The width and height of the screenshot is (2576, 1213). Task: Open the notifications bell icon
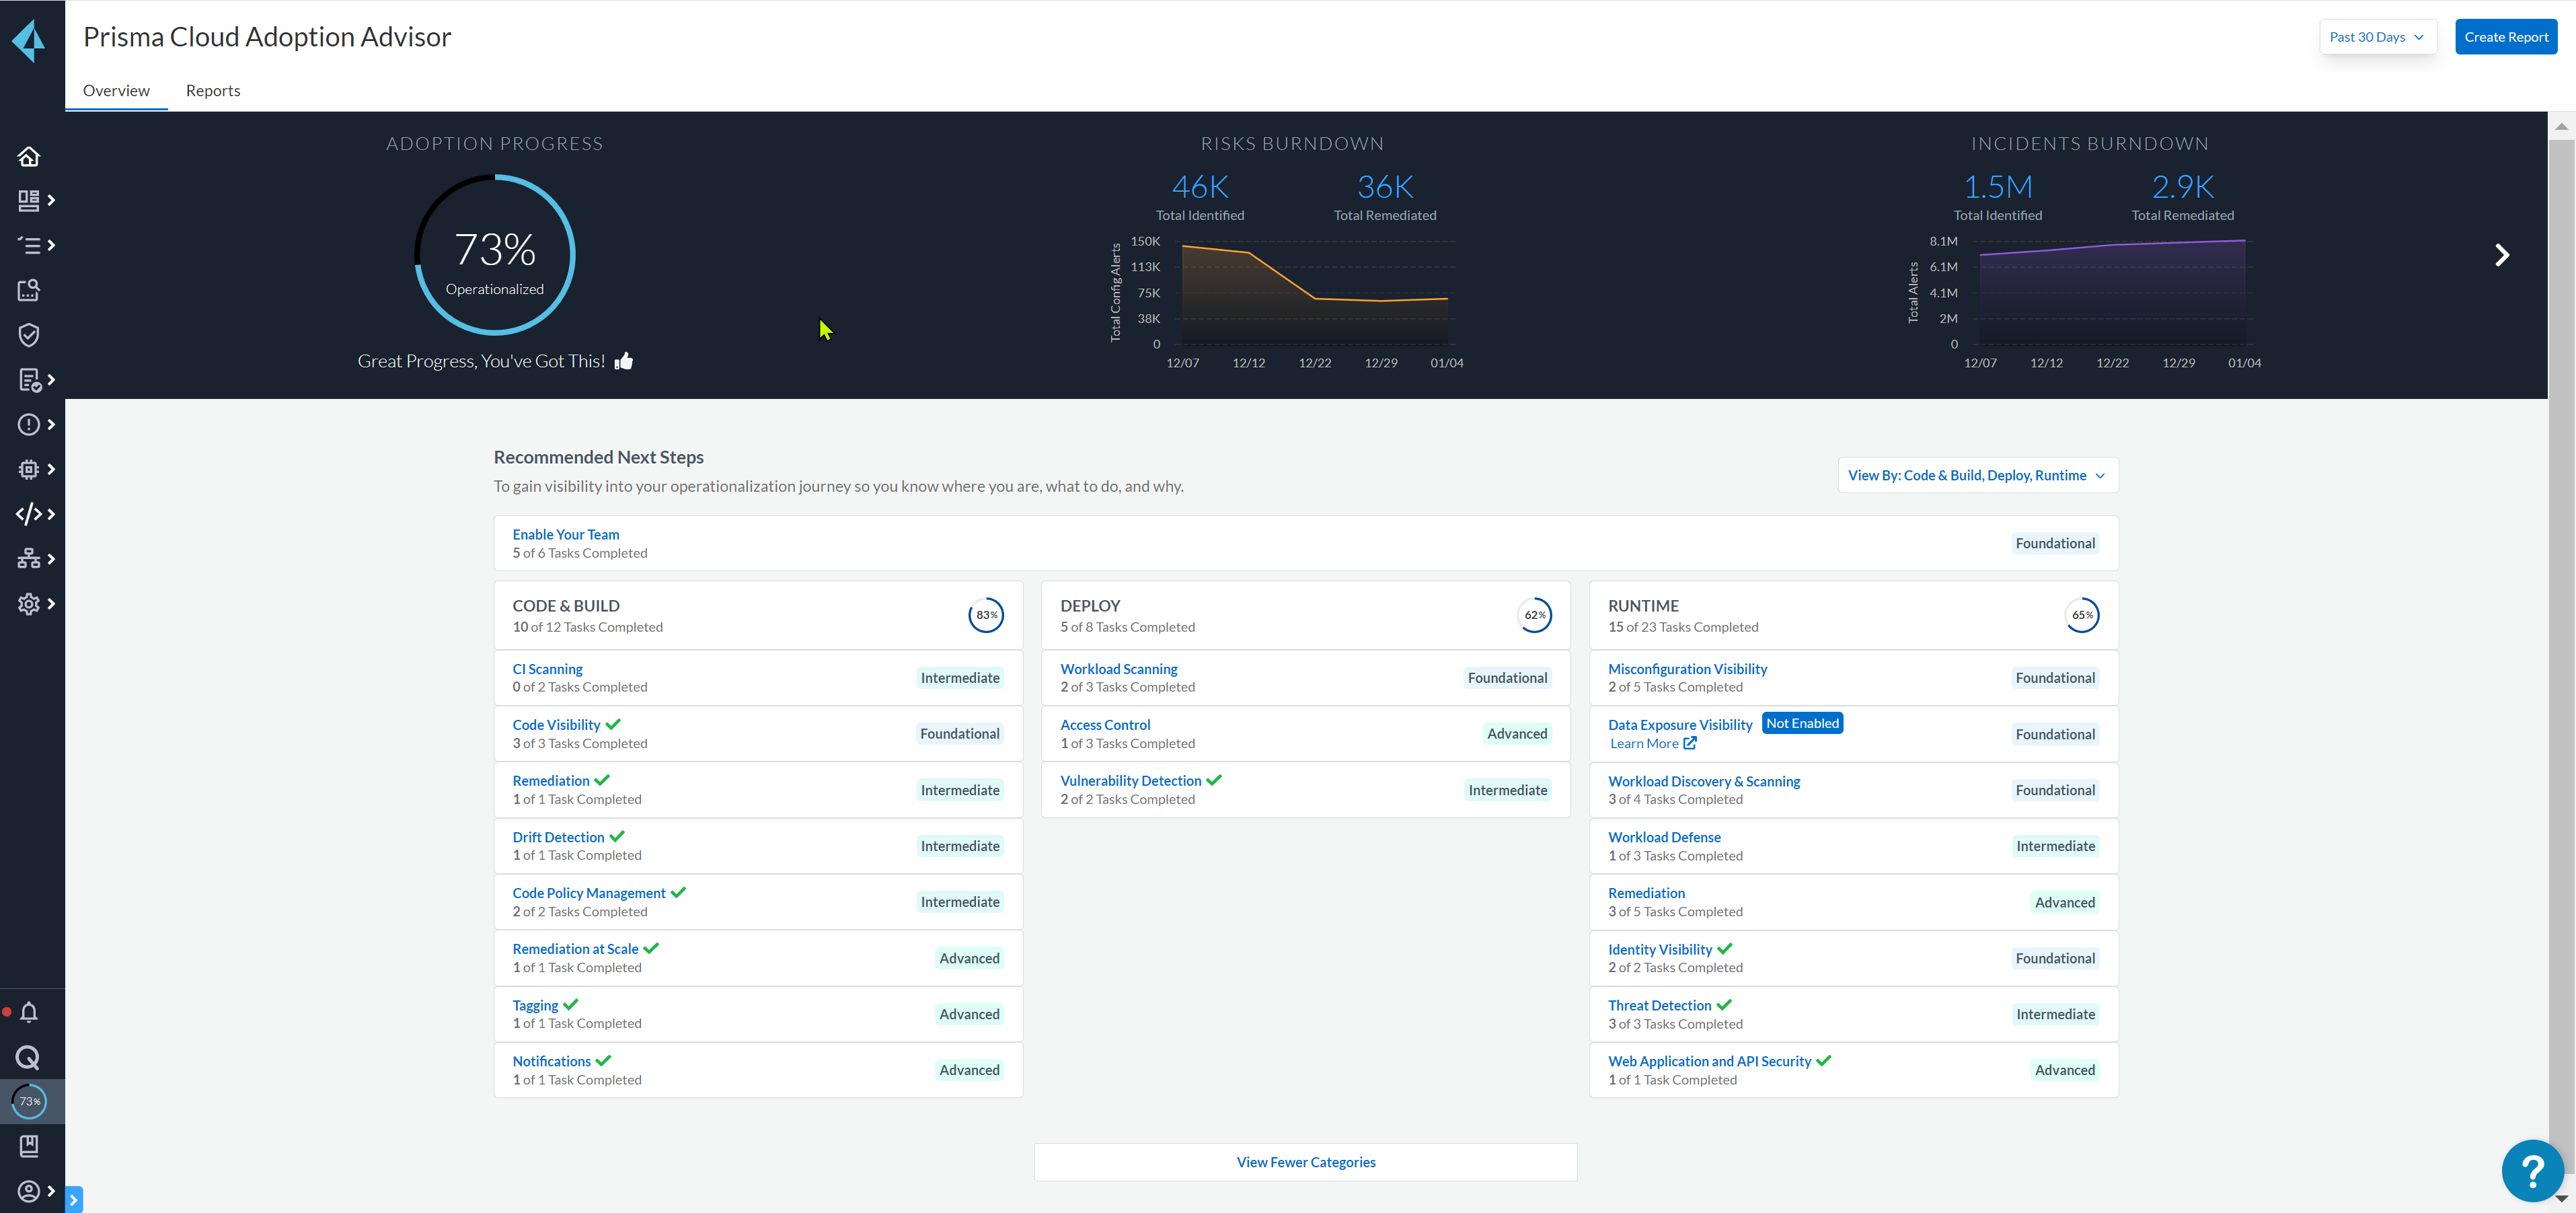tap(29, 1012)
